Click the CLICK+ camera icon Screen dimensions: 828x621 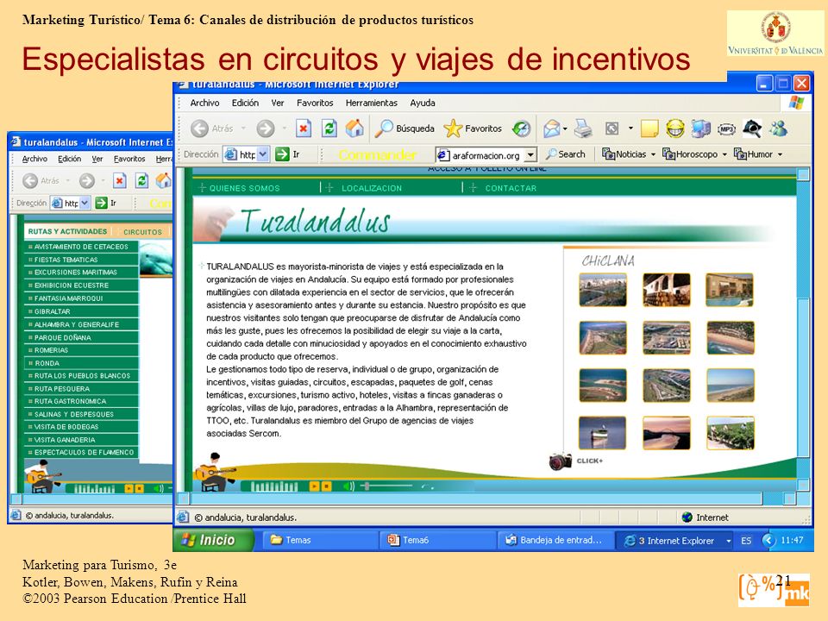point(561,461)
